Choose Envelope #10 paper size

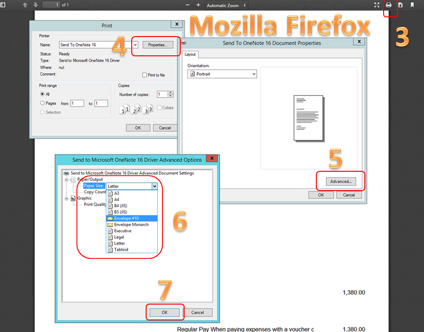(132, 218)
